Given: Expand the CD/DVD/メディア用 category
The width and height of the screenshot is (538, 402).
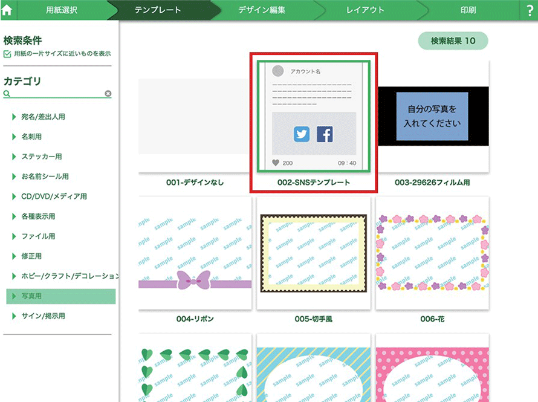Looking at the screenshot, I should tap(14, 196).
